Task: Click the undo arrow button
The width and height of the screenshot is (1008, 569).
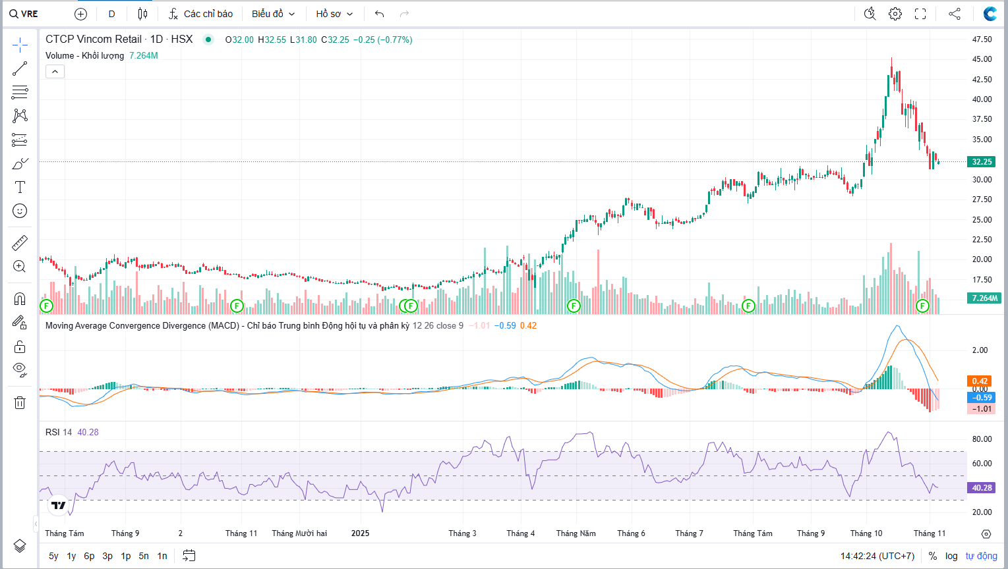Action: 379,14
